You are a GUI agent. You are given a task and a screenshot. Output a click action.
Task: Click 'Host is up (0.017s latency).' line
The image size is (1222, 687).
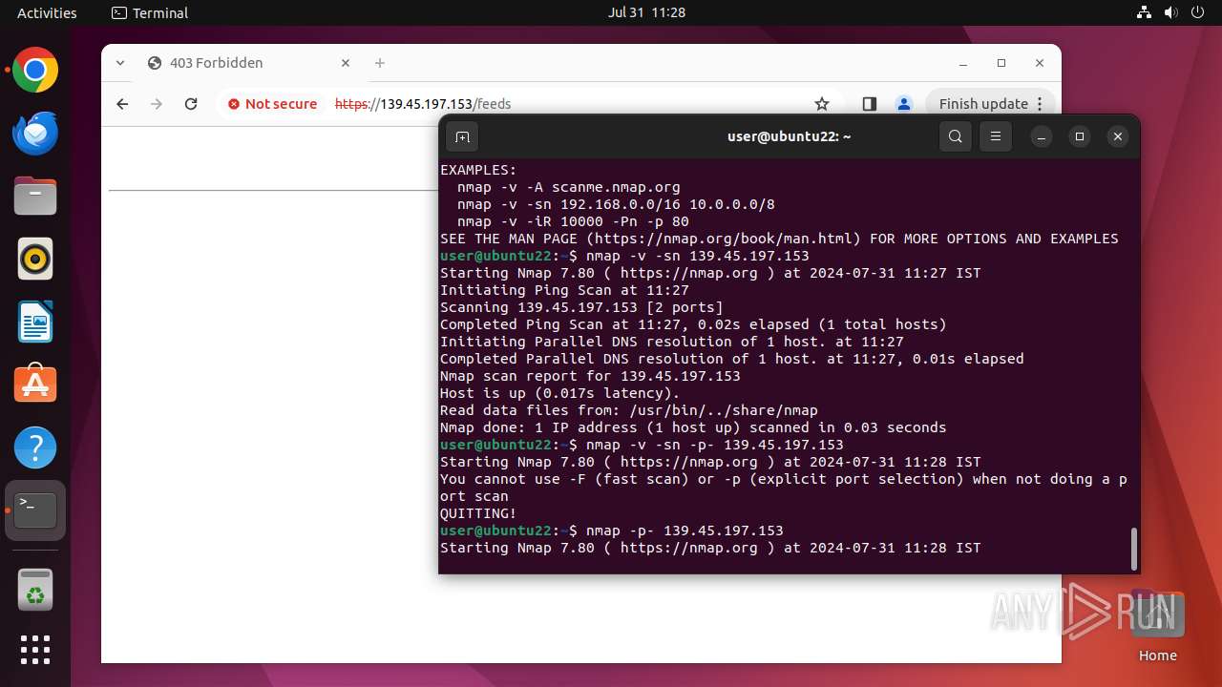point(560,393)
